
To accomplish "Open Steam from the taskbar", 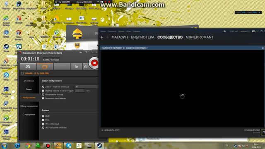I will tap(99, 146).
